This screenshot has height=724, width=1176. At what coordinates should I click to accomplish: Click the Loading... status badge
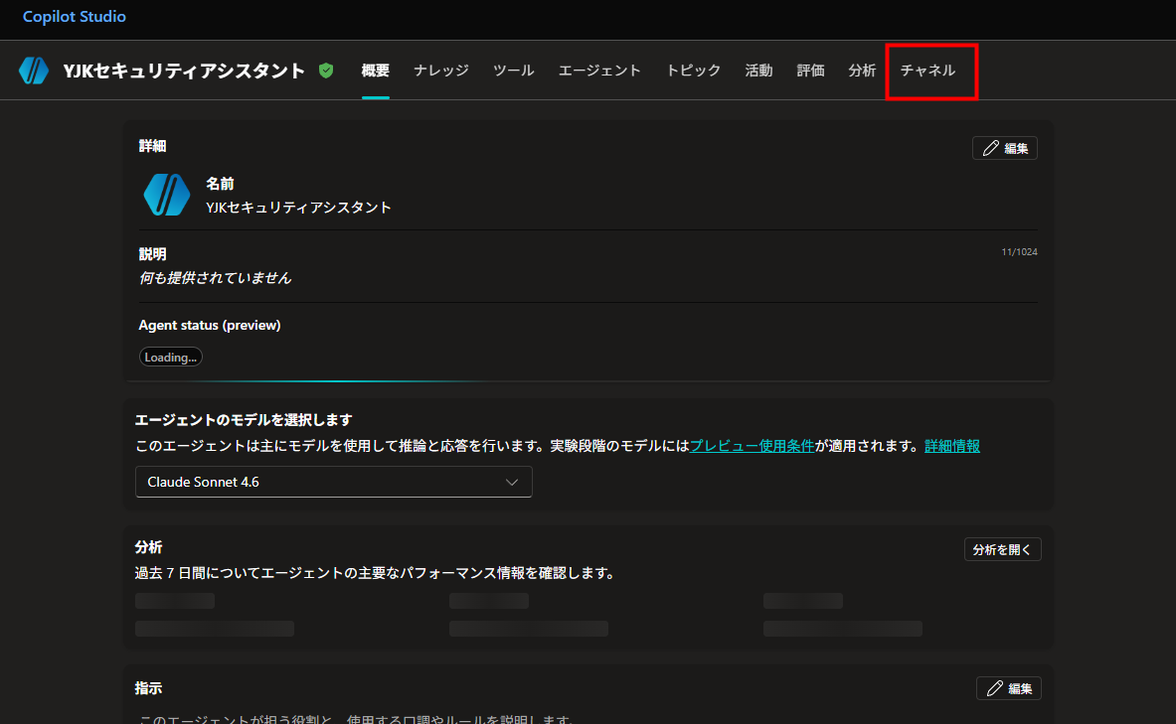(x=170, y=358)
